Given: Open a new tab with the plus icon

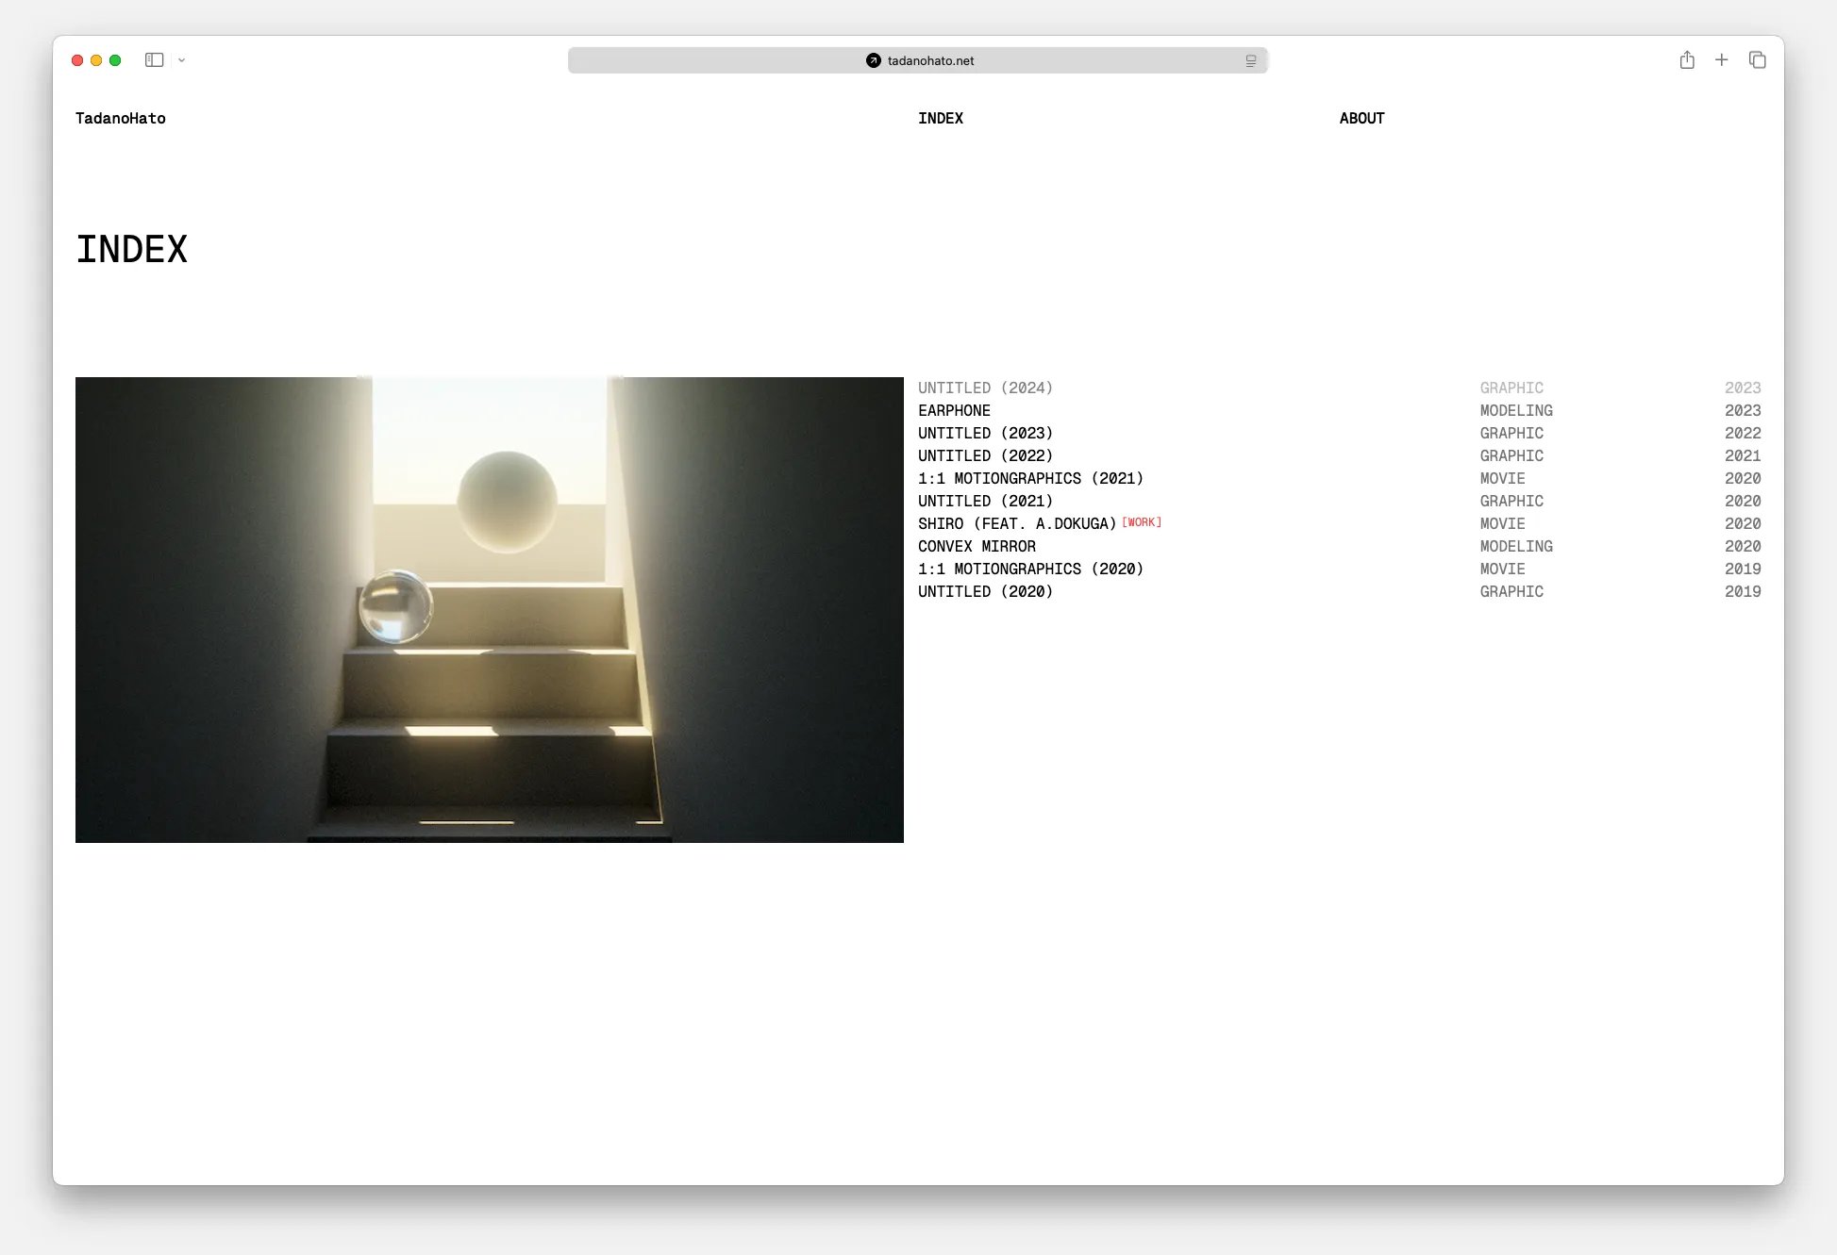Looking at the screenshot, I should click(x=1722, y=59).
